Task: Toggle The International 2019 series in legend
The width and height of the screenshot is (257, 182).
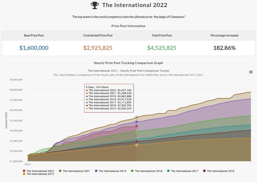Action: pyautogui.click(x=110, y=171)
